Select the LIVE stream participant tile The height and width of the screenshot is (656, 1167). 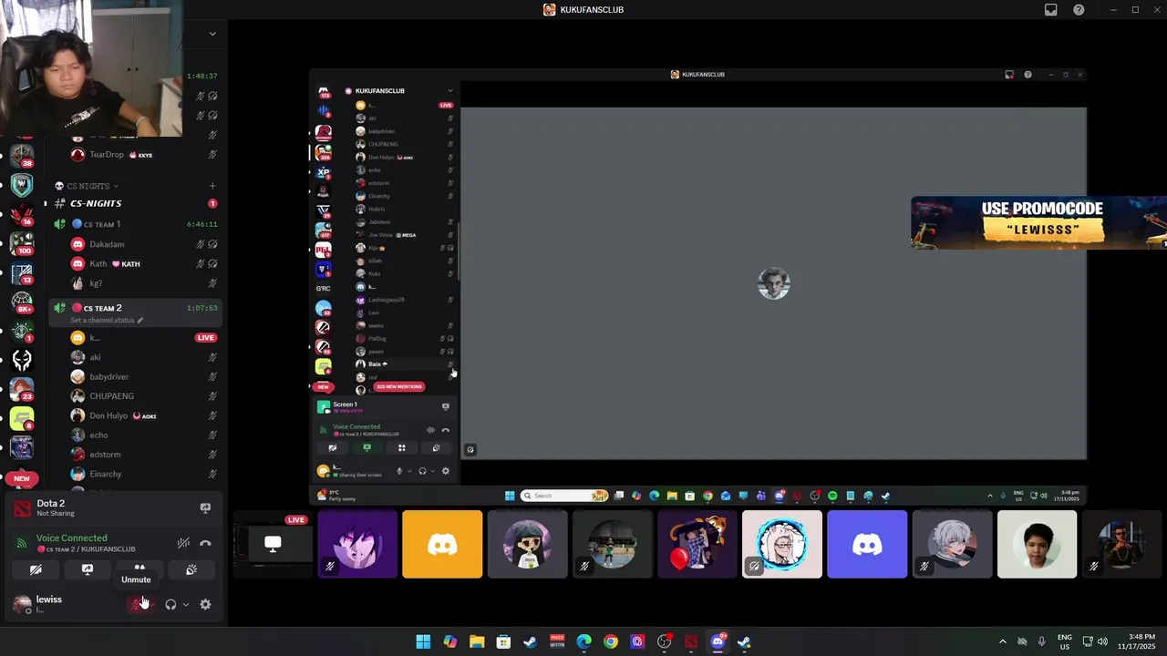273,544
